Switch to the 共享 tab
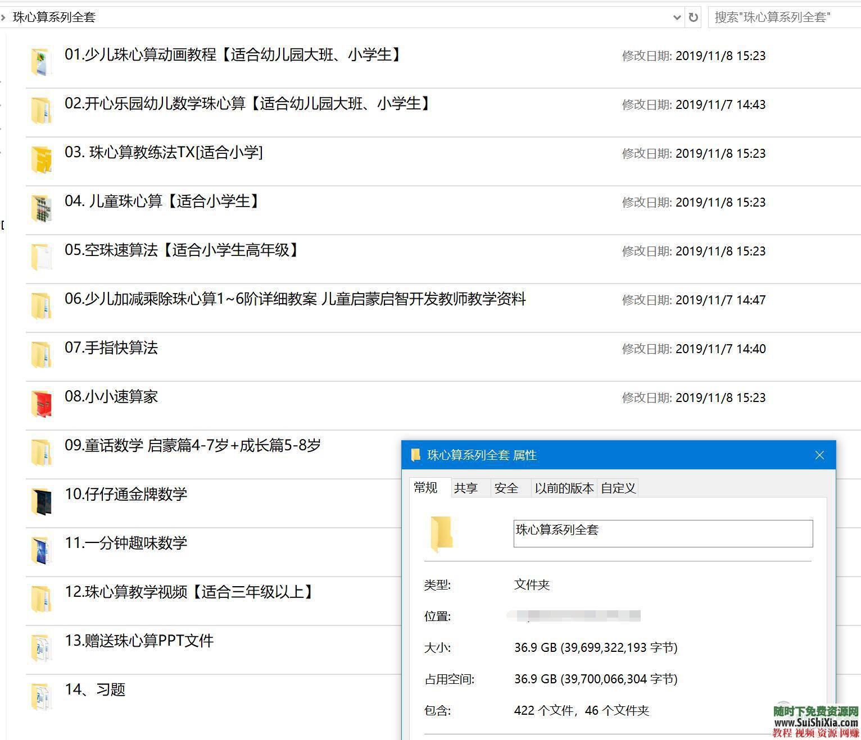The width and height of the screenshot is (861, 740). (x=466, y=488)
